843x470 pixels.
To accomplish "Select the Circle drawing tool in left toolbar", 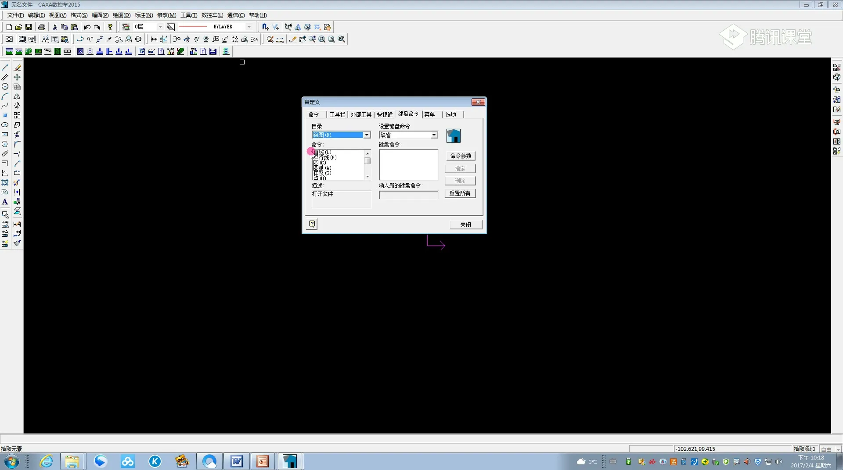I will [5, 87].
